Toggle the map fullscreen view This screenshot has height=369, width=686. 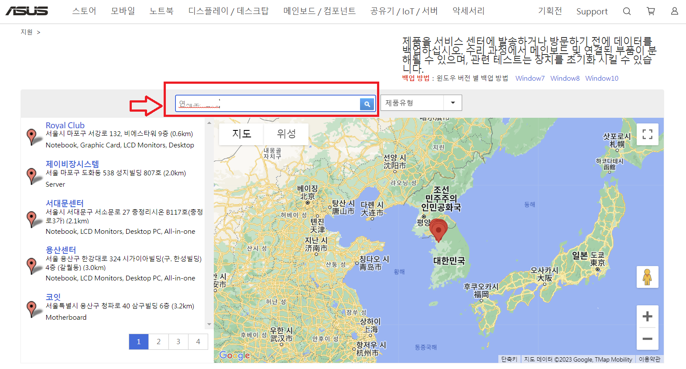point(648,134)
